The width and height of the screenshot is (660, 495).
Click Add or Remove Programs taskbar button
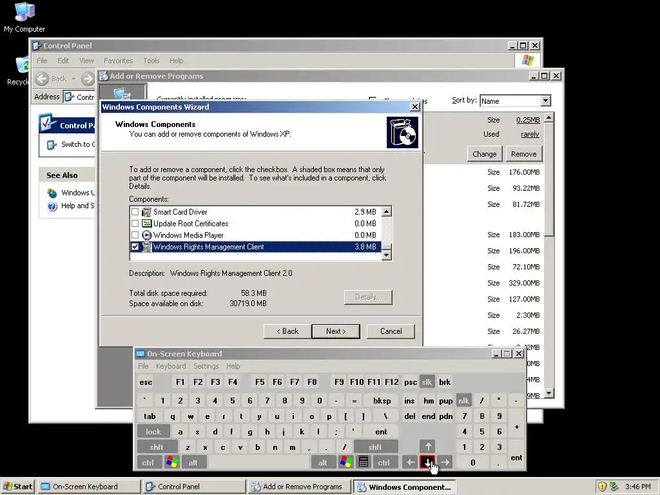point(299,487)
